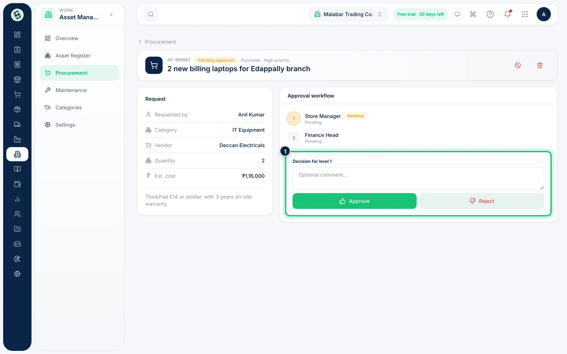Go to Overview in sidebar
The image size is (567, 354).
tap(79, 38)
